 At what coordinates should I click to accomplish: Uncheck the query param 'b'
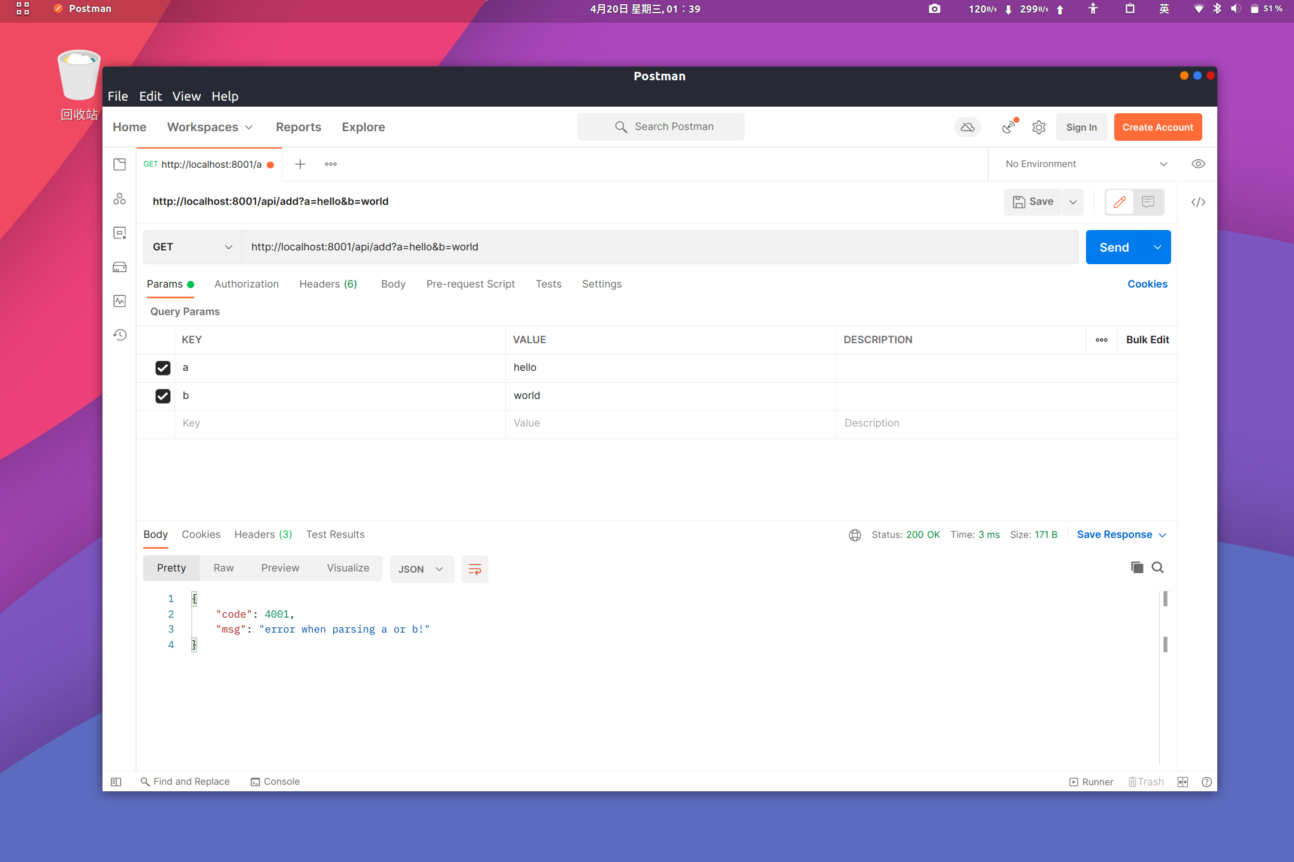[163, 396]
